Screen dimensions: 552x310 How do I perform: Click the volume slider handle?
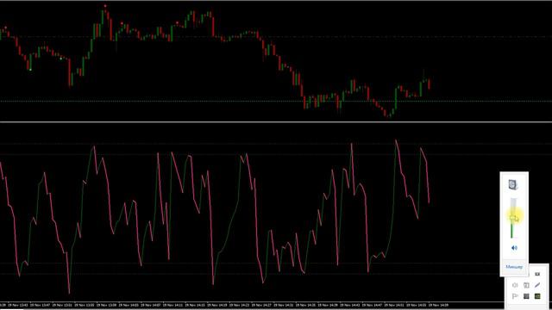click(x=514, y=218)
